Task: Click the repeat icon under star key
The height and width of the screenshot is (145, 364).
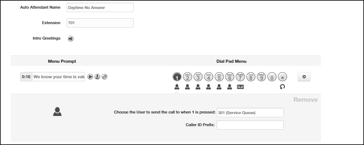Action: point(282,87)
